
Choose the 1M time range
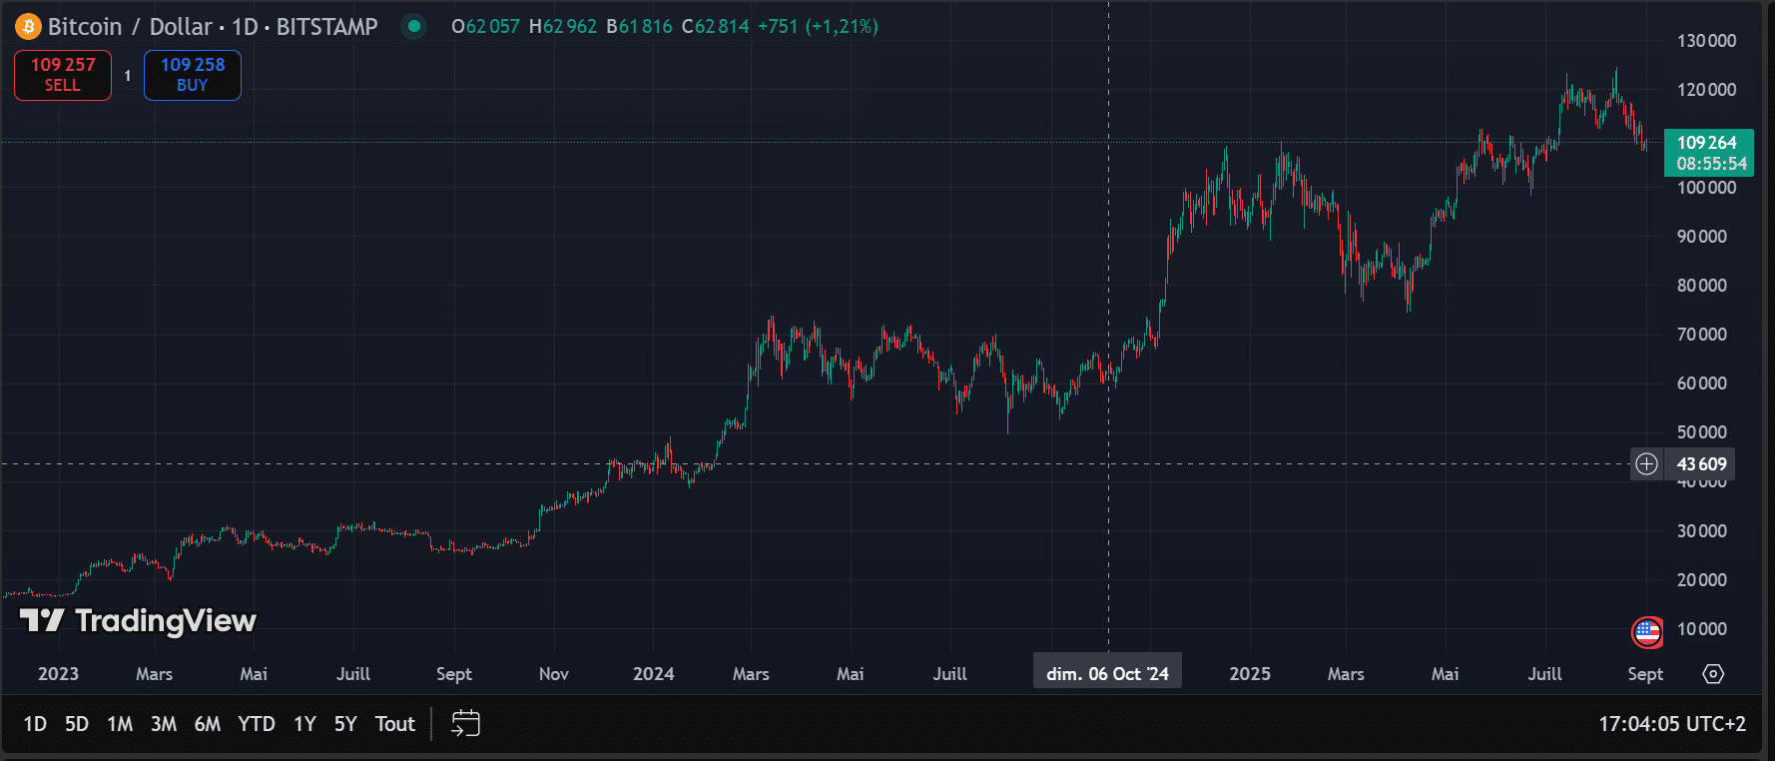(120, 724)
